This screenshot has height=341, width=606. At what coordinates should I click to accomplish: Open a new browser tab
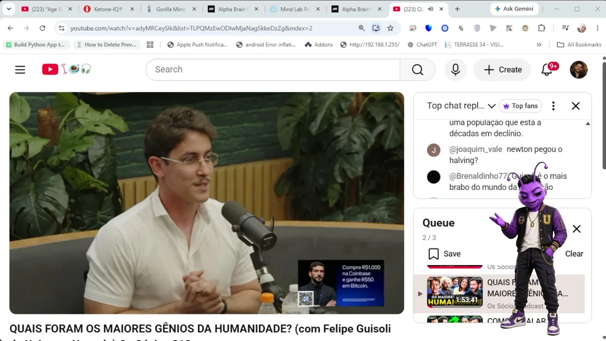457,9
